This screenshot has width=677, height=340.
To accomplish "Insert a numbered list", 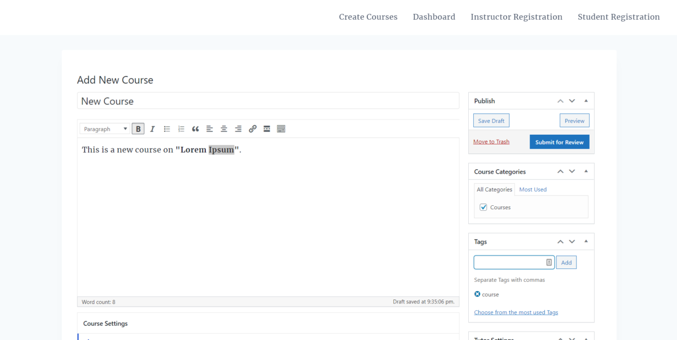I will coord(181,129).
